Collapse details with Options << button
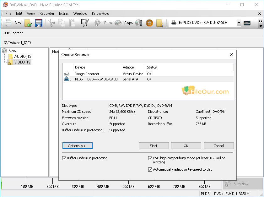This screenshot has width=264, height=197. click(78, 146)
